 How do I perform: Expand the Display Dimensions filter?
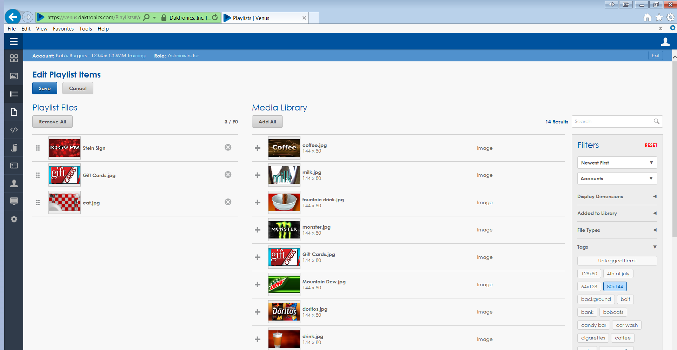617,196
